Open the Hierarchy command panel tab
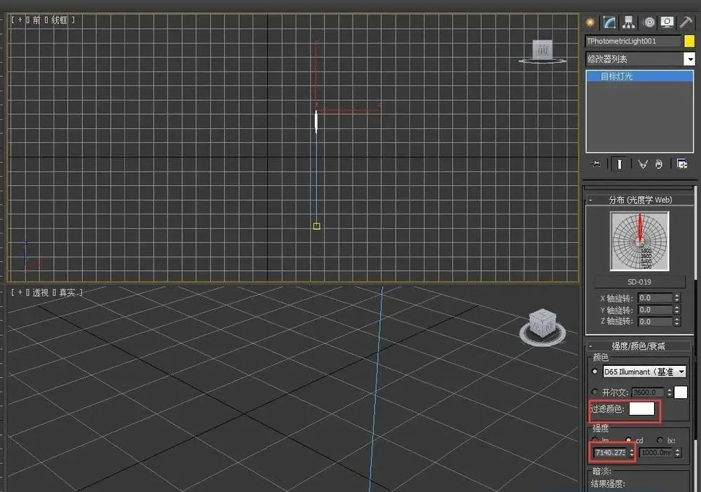Viewport: 701px width, 492px height. tap(629, 22)
